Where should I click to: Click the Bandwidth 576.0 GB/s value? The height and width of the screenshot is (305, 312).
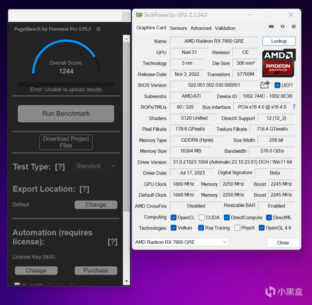point(272,151)
